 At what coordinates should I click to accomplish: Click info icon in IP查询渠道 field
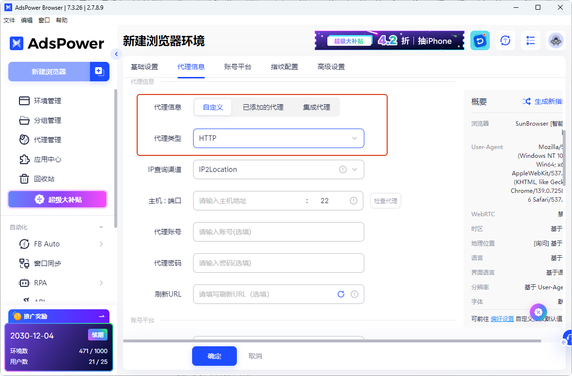pos(343,169)
